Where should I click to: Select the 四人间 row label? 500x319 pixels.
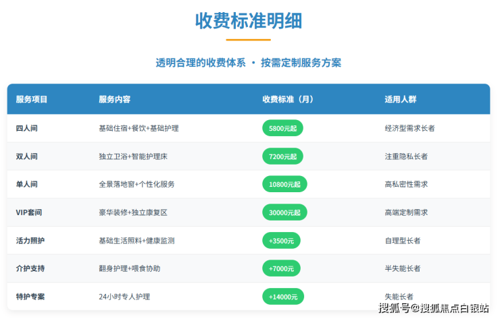27,127
